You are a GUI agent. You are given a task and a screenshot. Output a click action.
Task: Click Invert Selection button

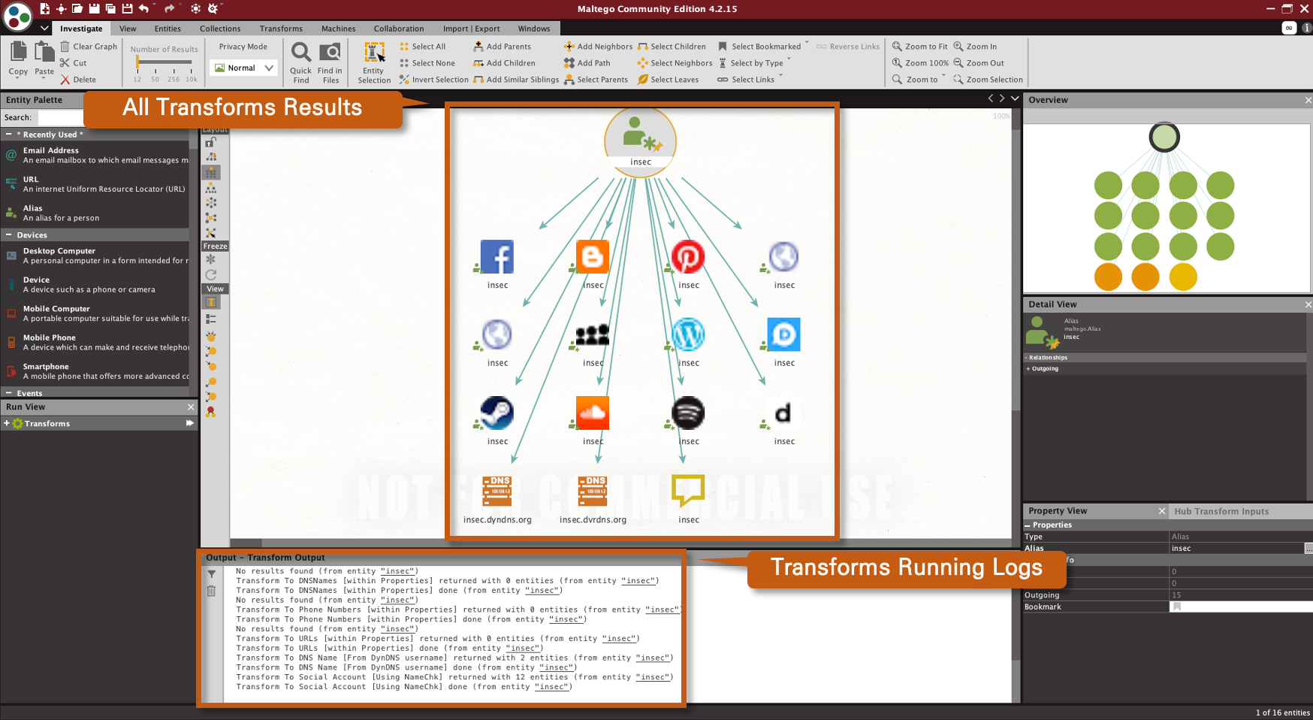coord(433,80)
